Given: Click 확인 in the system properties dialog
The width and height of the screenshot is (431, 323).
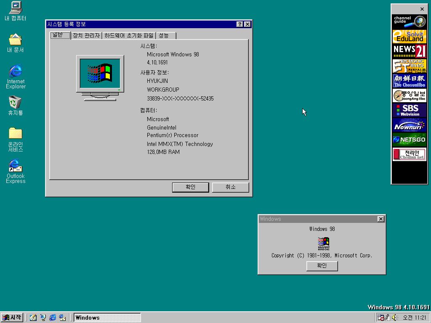Looking at the screenshot, I should click(191, 187).
